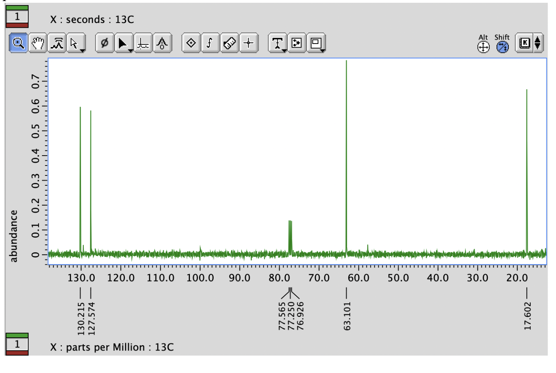
Task: Select the Zoom magnifier tool
Action: coord(19,44)
